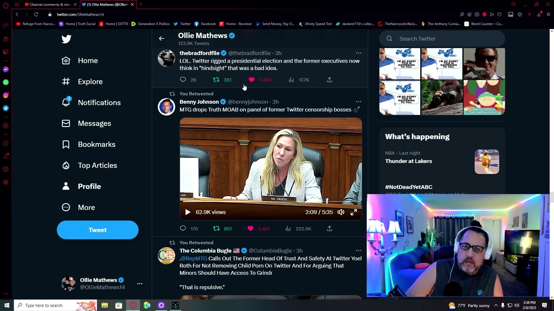Share Benny Johnson's tweet
The width and height of the screenshot is (554, 311).
329,228
